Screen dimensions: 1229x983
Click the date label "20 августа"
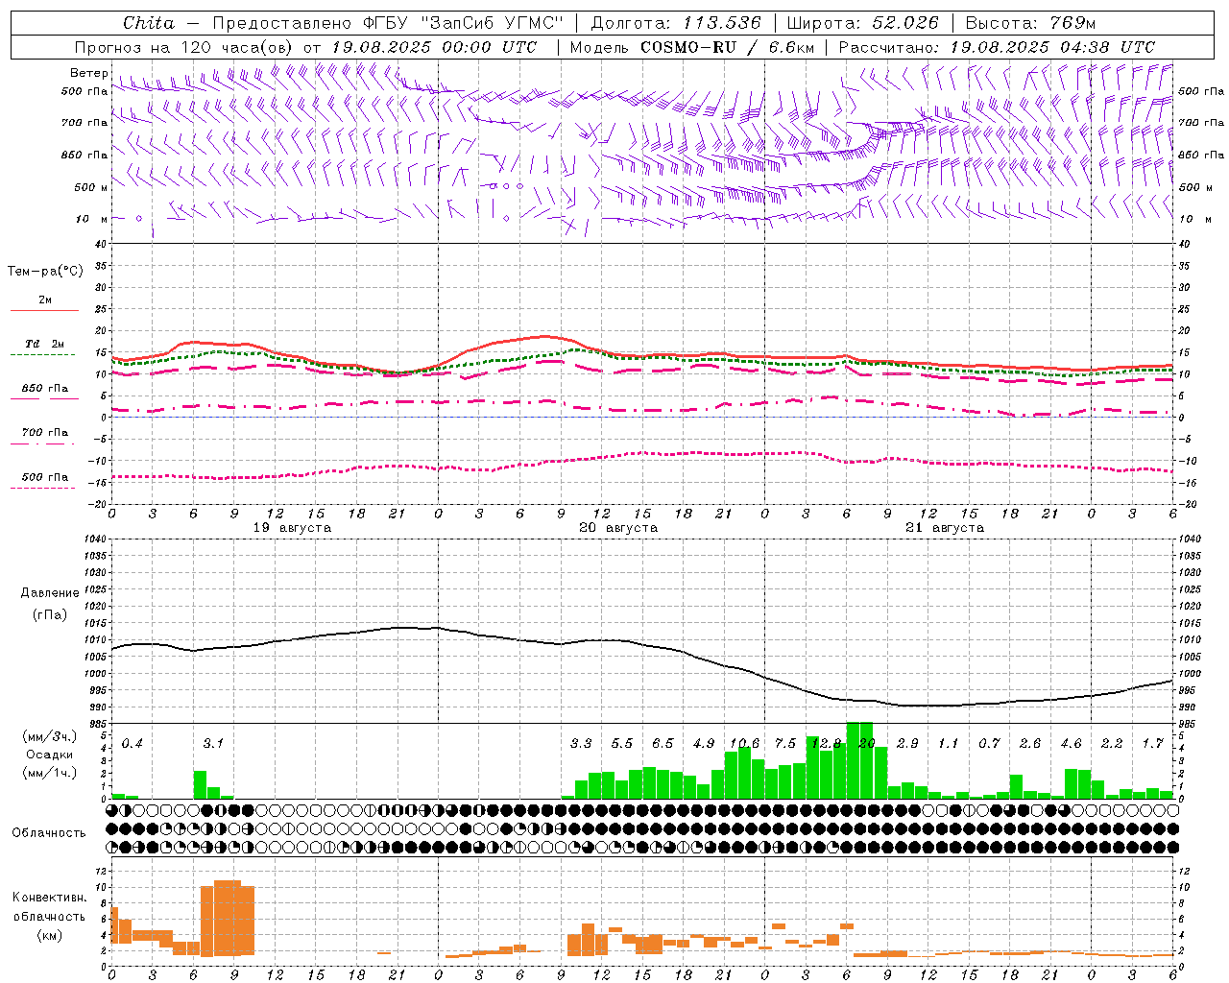[618, 528]
